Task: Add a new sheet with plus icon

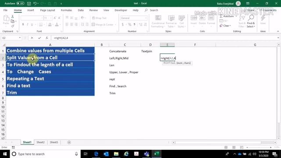Action: pos(69,142)
